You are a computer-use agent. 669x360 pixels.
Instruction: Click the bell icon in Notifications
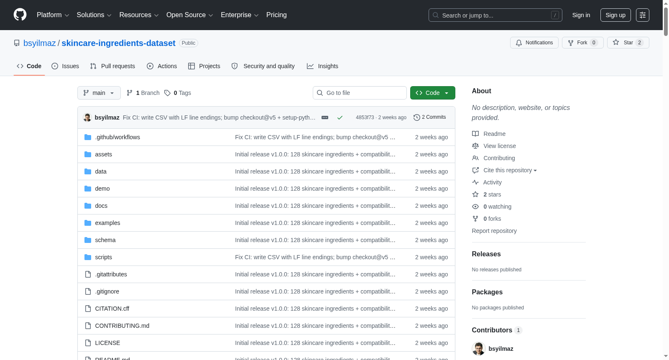click(x=519, y=43)
